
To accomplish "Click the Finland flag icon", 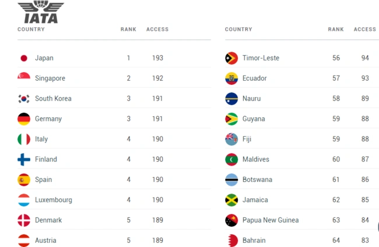I will tap(24, 159).
